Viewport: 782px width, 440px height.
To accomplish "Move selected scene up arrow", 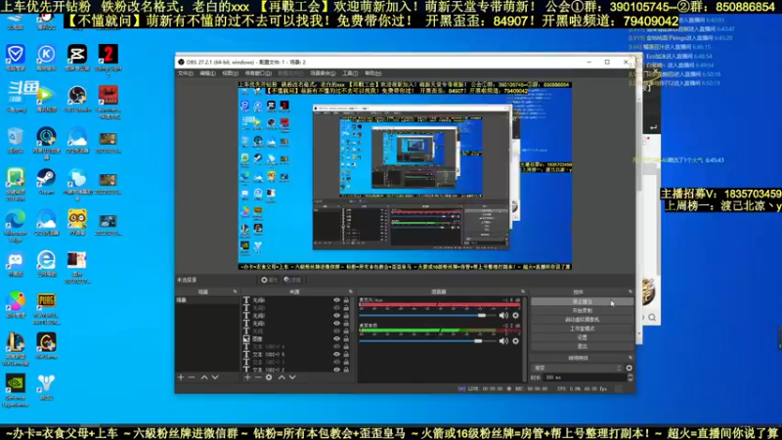I will [x=204, y=377].
